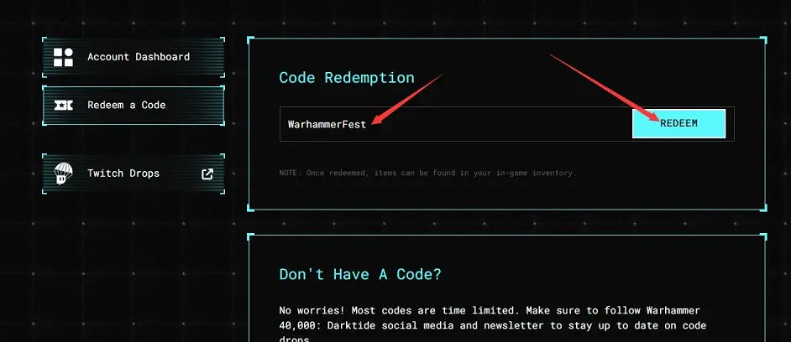The image size is (791, 342).
Task: Click the external link icon beside Twitch Drops
Action: coord(207,174)
